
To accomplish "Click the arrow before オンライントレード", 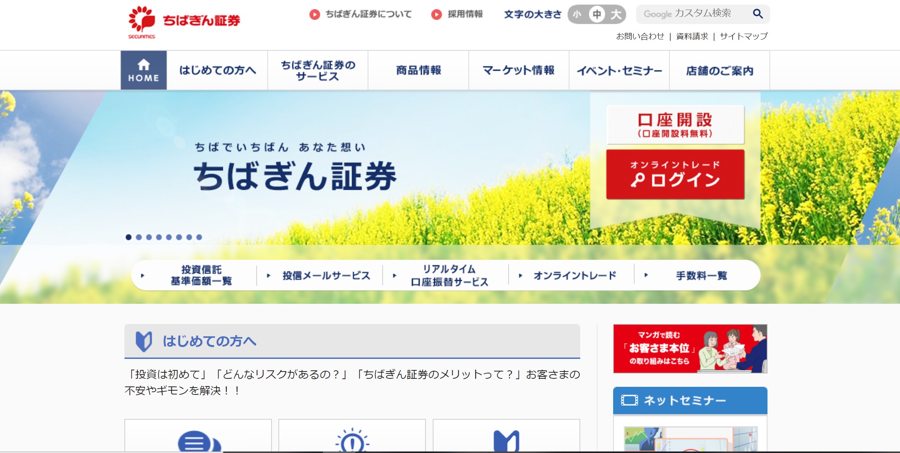I will point(520,275).
